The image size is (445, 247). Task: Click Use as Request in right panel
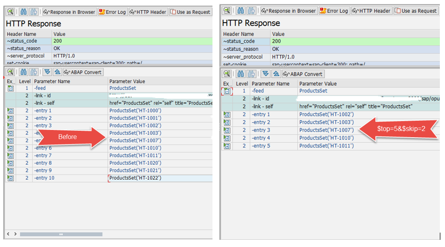coord(415,10)
